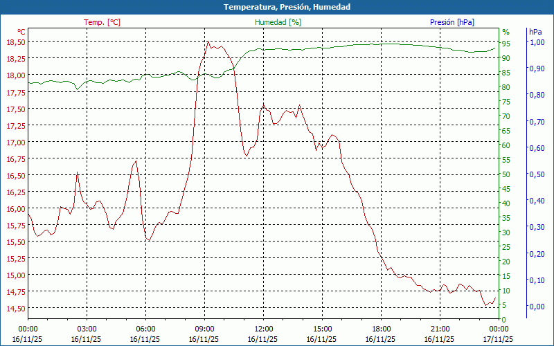The width and height of the screenshot is (554, 346).
Task: Select the red Temp. [°C] legend label
Action: [x=102, y=22]
